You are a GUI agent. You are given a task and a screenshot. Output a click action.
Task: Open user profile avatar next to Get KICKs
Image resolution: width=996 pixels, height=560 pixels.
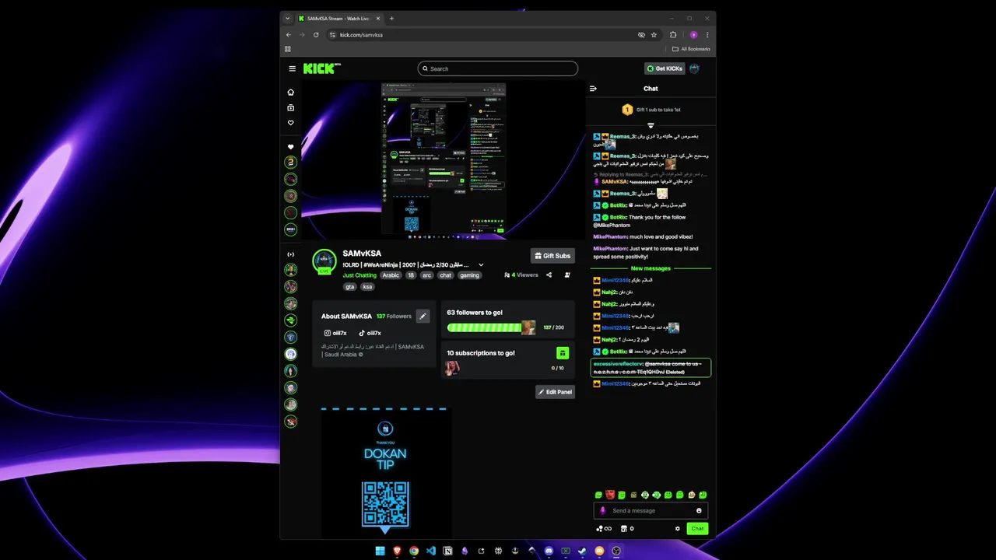(x=694, y=68)
